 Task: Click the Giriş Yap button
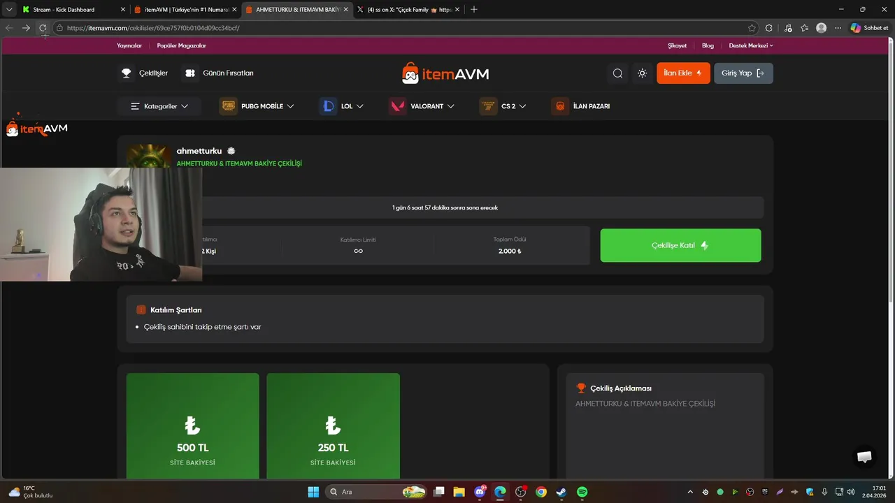(743, 73)
